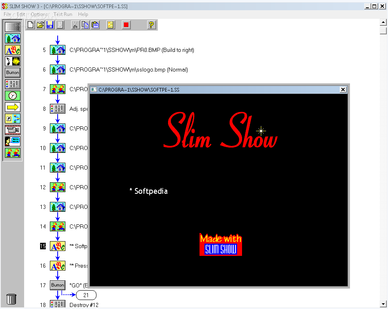Select the Button tool in left palette

13,73
